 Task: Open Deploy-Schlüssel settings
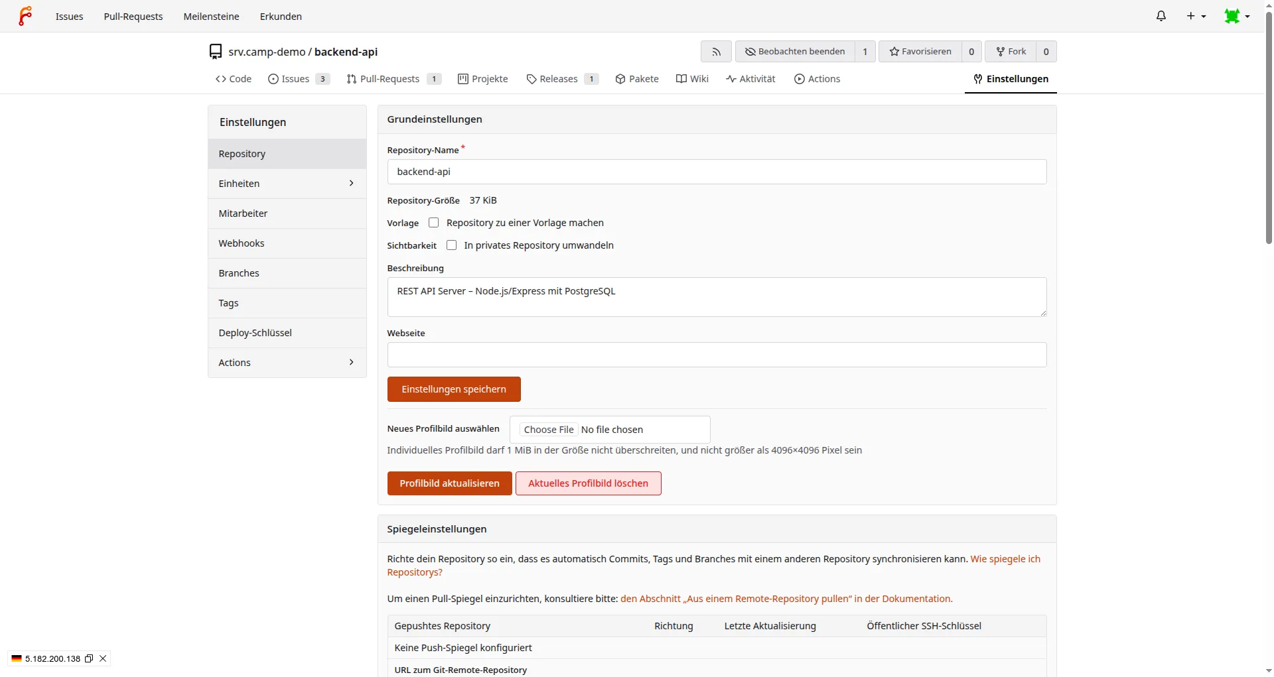(x=287, y=333)
